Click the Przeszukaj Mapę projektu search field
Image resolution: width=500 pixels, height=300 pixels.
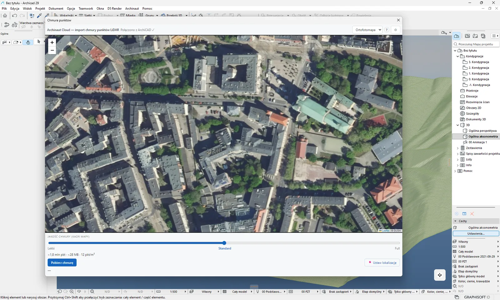[476, 44]
